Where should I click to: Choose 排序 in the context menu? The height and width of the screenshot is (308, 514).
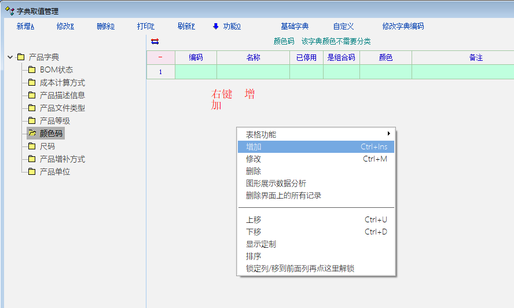point(316,256)
